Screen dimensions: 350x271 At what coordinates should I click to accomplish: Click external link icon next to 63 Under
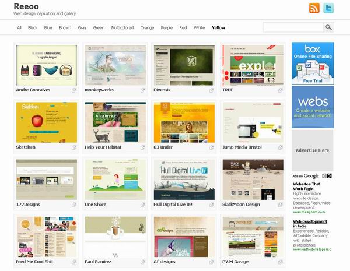(212, 147)
